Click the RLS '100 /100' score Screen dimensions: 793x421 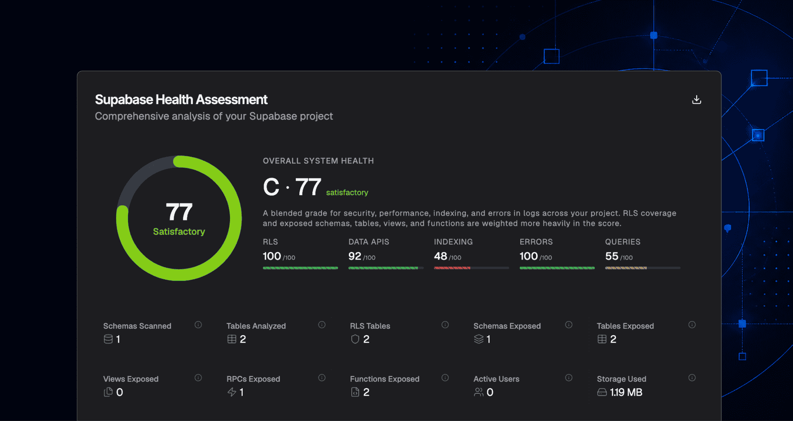[x=279, y=256]
